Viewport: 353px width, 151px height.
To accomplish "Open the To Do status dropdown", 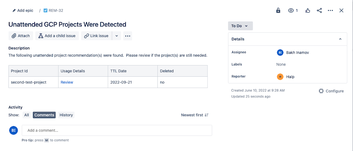I will (x=240, y=26).
